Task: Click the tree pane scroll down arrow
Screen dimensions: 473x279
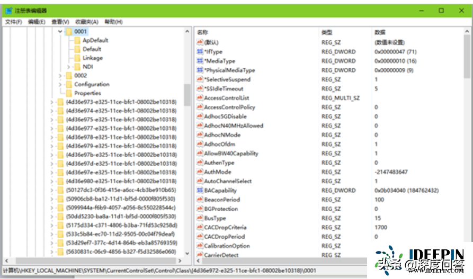Action: (x=188, y=254)
